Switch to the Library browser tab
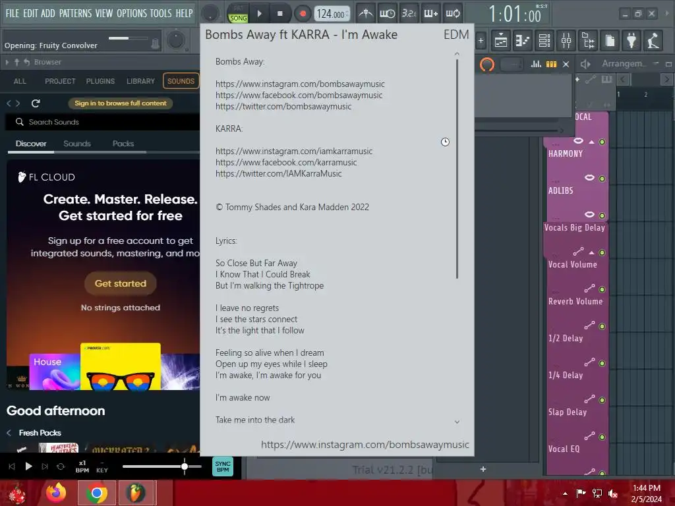The width and height of the screenshot is (675, 506). tap(140, 81)
